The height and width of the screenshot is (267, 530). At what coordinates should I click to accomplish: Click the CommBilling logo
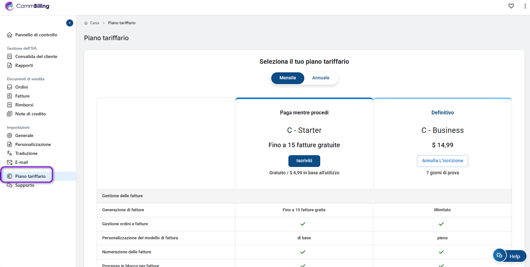[27, 6]
